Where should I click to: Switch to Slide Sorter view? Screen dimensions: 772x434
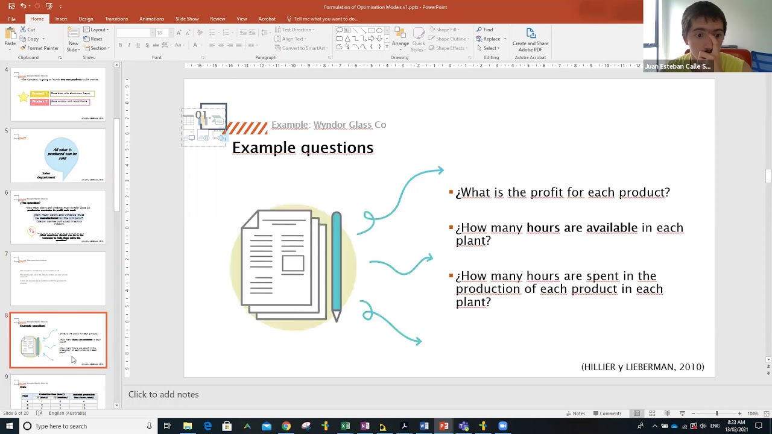point(652,414)
